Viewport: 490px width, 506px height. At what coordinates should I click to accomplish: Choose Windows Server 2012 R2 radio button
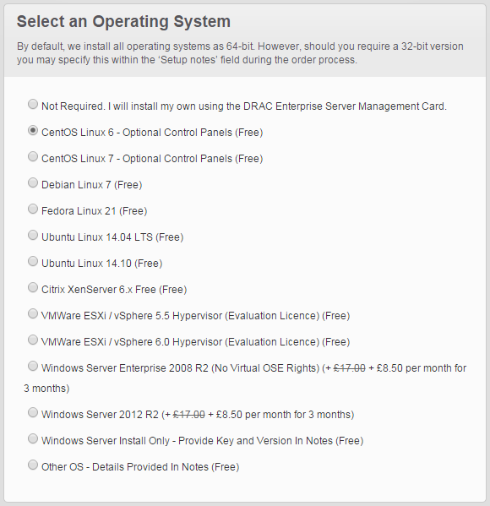[33, 412]
